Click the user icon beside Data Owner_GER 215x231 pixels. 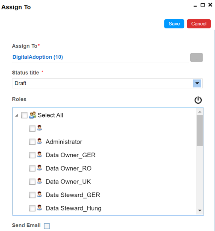click(x=39, y=155)
